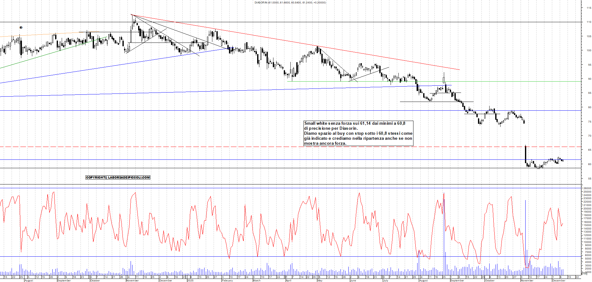
Task: Click the 100 price axis label
Action: click(x=589, y=50)
